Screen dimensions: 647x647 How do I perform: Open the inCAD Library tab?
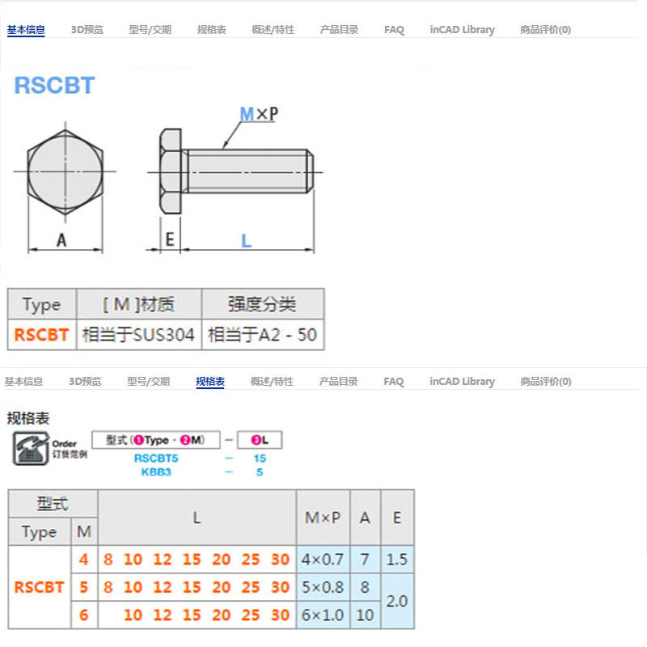click(462, 29)
